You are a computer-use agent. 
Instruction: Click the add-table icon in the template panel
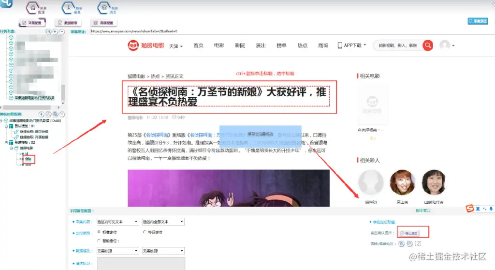click(55, 114)
